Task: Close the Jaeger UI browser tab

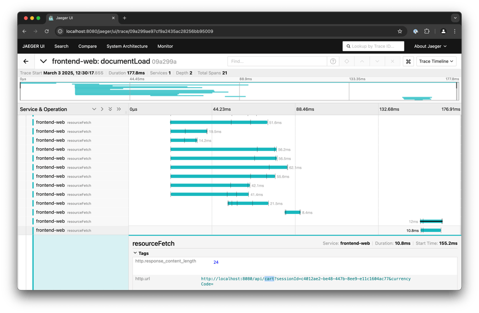Action: (114, 18)
